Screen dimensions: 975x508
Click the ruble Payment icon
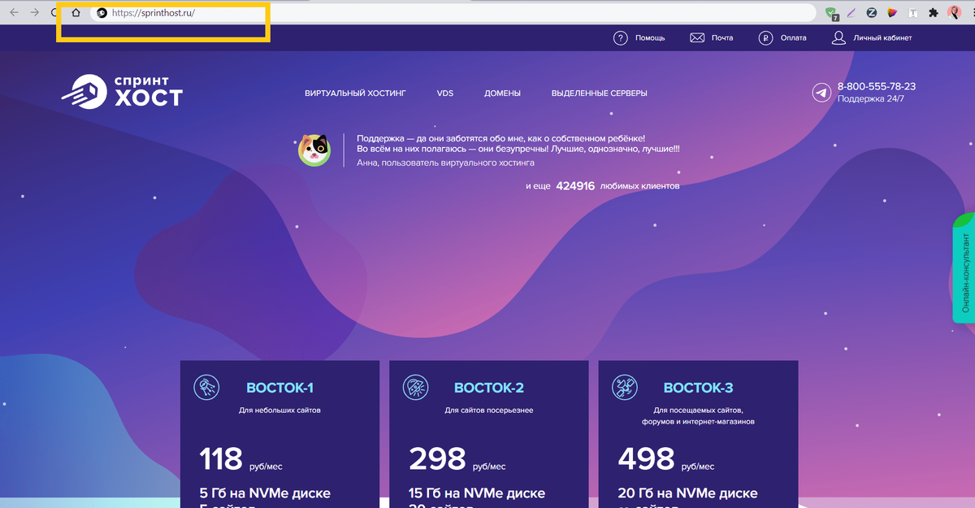(x=765, y=37)
